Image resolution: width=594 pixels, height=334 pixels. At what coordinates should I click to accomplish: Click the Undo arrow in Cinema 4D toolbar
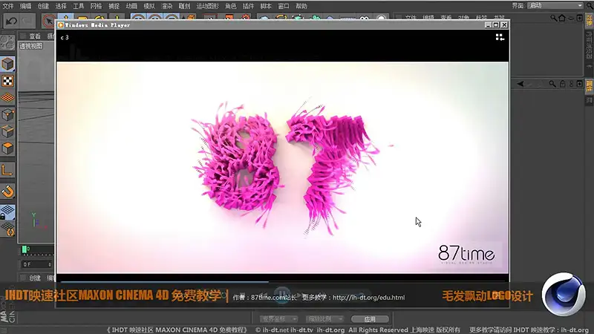pyautogui.click(x=11, y=22)
